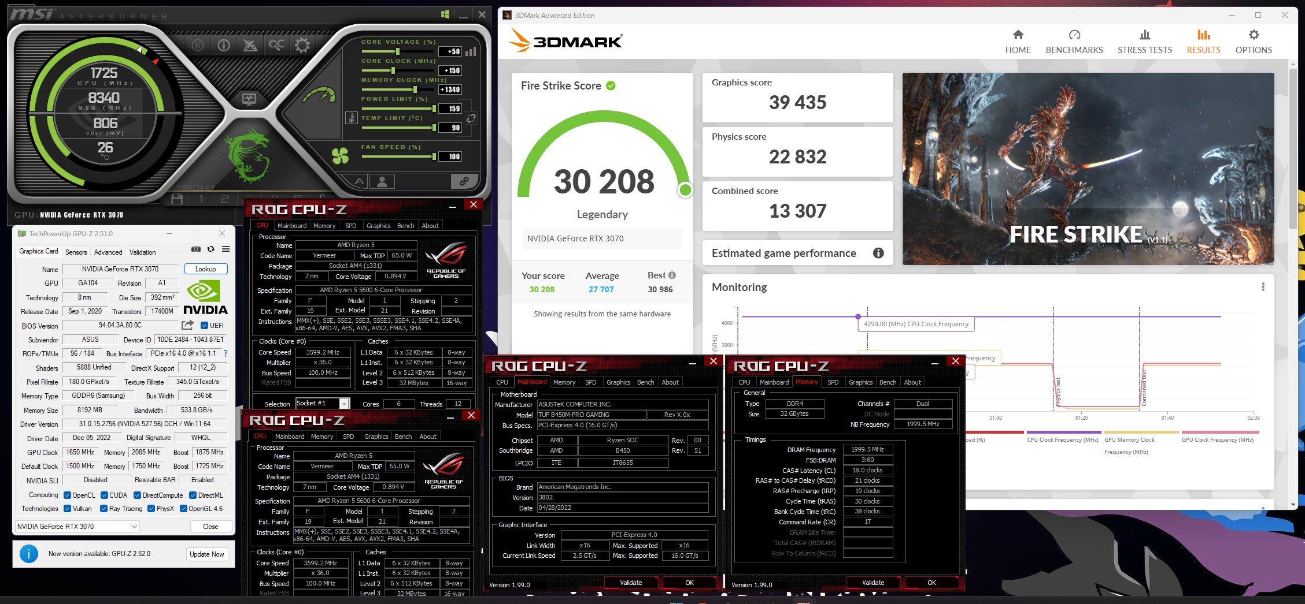Switch to GPU-Z Validation tab
Viewport: 1305px width, 604px height.
click(142, 252)
